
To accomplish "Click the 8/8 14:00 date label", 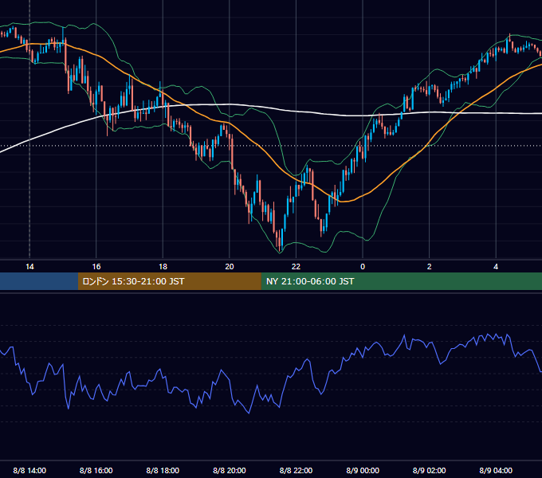I will coord(29,470).
